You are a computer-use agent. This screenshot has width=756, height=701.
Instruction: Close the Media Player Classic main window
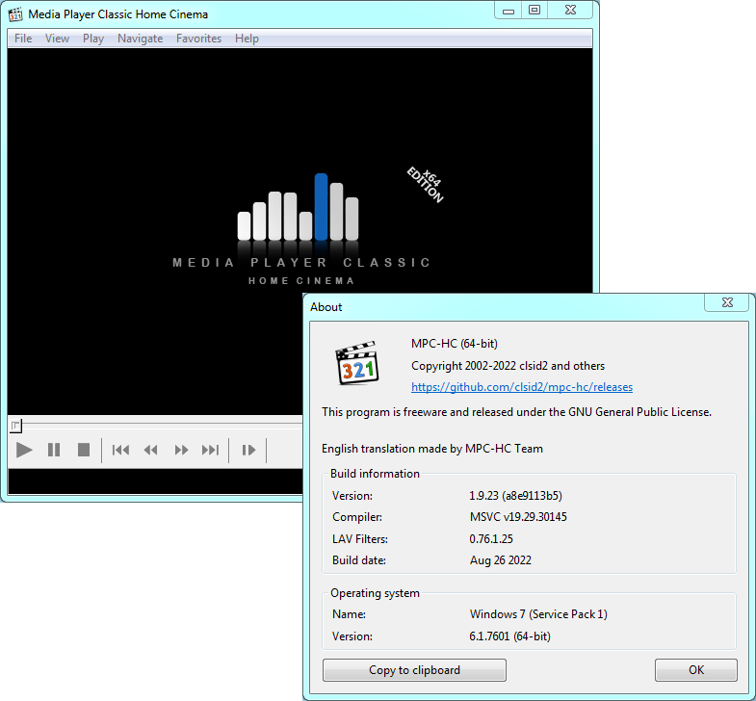click(x=570, y=11)
